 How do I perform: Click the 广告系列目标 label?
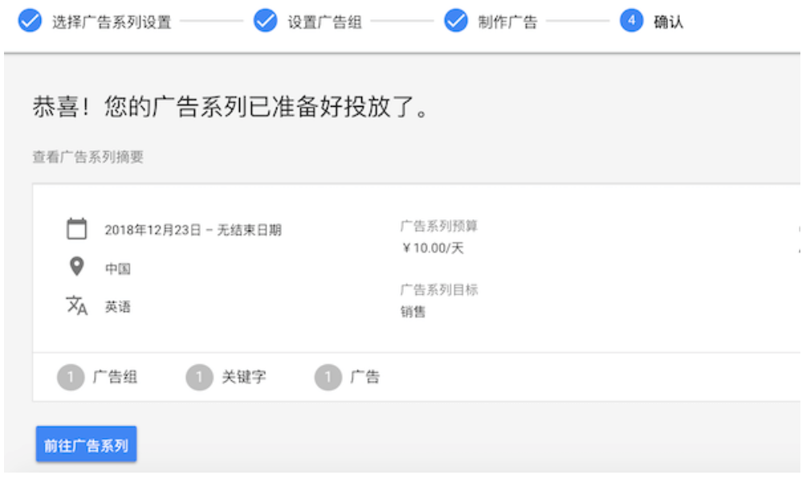[x=439, y=290]
